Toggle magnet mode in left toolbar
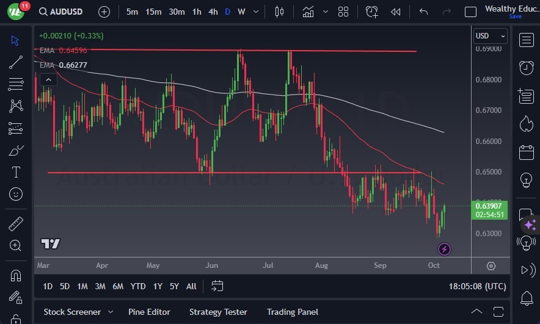 tap(16, 275)
